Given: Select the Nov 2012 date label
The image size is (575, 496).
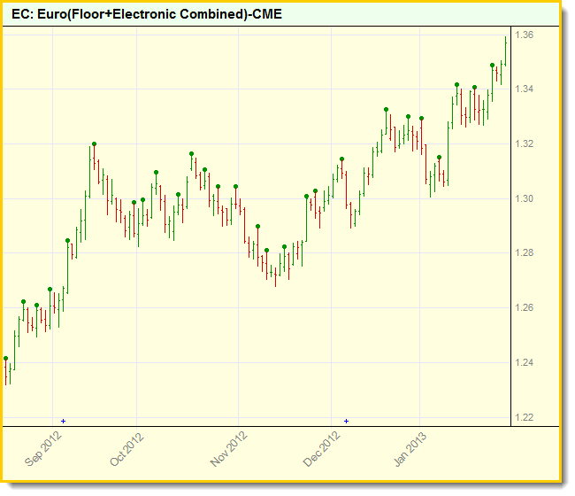Looking at the screenshot, I should pos(229,449).
